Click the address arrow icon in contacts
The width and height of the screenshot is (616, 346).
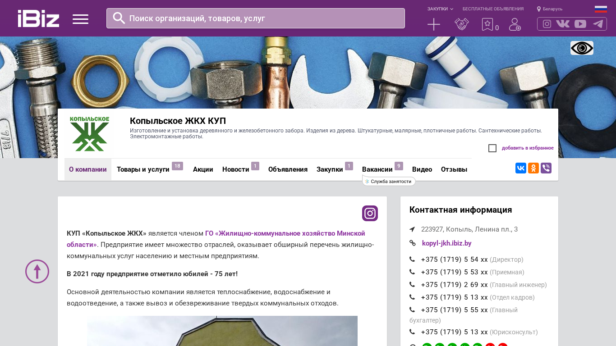412,229
